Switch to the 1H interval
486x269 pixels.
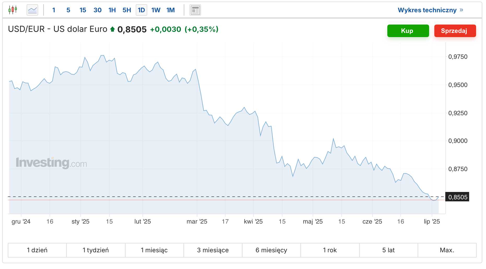pos(112,10)
